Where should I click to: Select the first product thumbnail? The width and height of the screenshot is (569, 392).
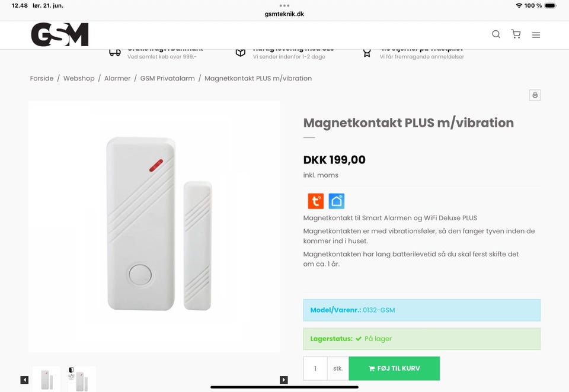[46, 379]
